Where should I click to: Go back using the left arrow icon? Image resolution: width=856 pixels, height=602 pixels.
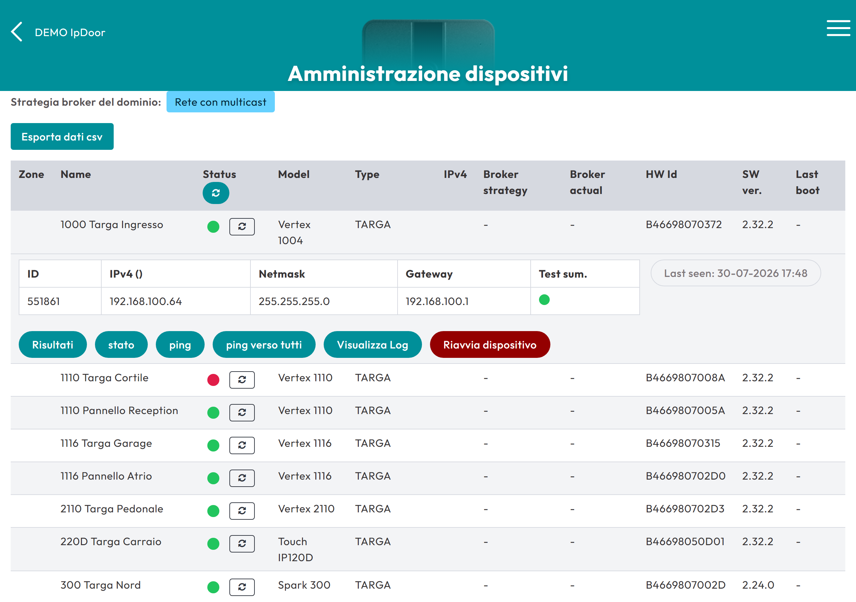click(x=17, y=32)
